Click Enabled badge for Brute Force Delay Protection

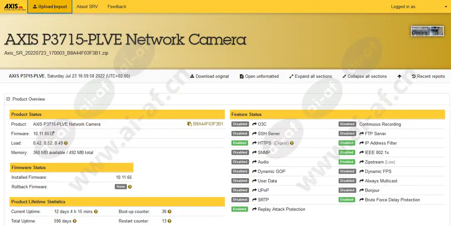pyautogui.click(x=346, y=200)
